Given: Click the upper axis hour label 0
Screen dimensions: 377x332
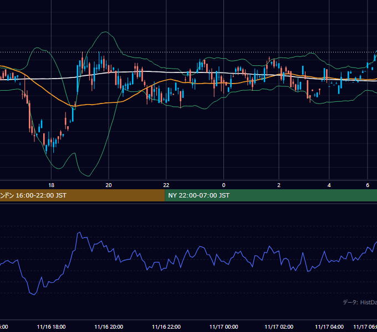Looking at the screenshot, I should [223, 185].
